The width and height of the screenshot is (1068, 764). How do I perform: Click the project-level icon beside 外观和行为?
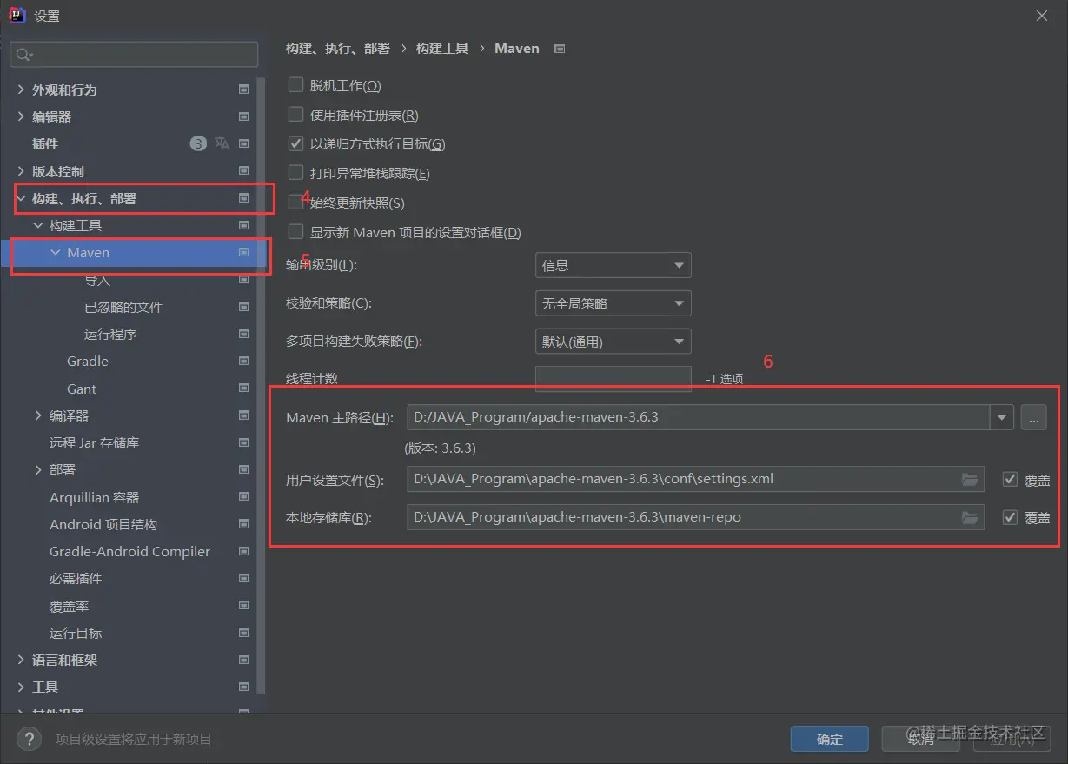click(x=244, y=90)
